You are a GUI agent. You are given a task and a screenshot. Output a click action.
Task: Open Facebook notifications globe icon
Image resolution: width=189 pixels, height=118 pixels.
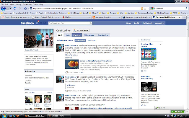pyautogui.click(x=45, y=23)
